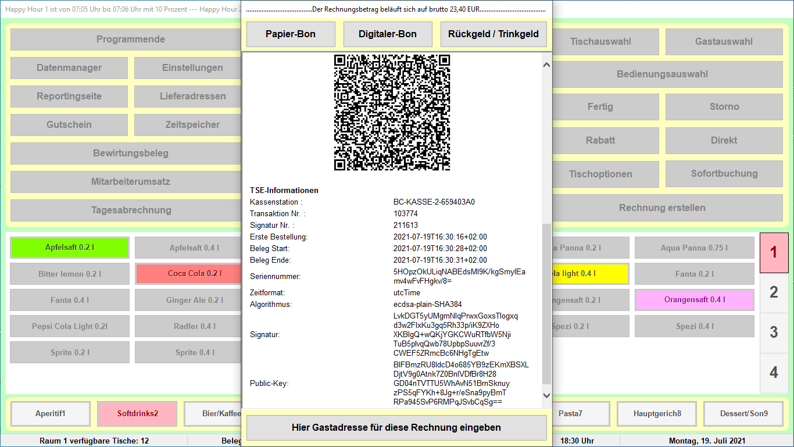Click the receipt scrollbar thumb
The height and width of the screenshot is (447, 794).
point(546,303)
